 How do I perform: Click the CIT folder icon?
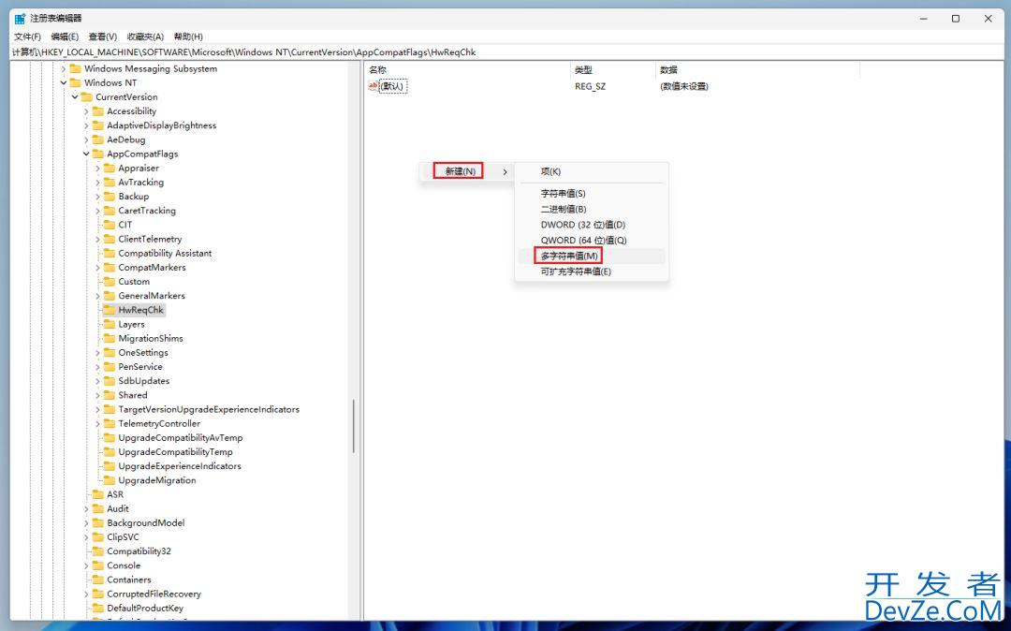coord(110,225)
